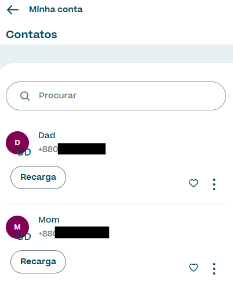Viewport: 233px width, 285px height.
Task: Tap Recarga button for Mom
Action: [x=38, y=262]
